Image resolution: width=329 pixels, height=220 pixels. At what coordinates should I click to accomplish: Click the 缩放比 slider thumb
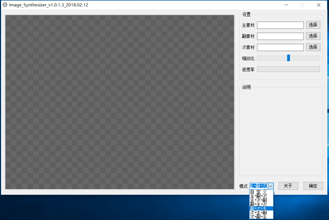[x=288, y=58]
